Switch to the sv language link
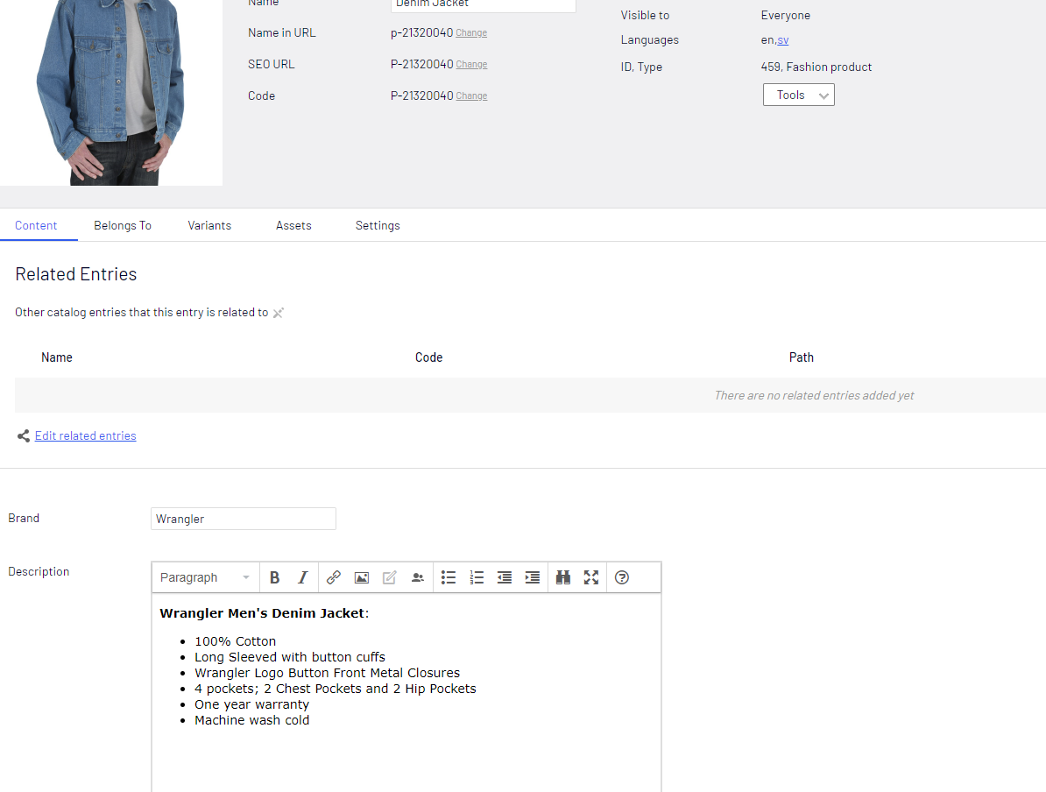1046x792 pixels. [x=783, y=40]
